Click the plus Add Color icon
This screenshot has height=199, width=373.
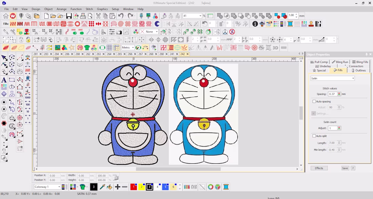pos(118,187)
